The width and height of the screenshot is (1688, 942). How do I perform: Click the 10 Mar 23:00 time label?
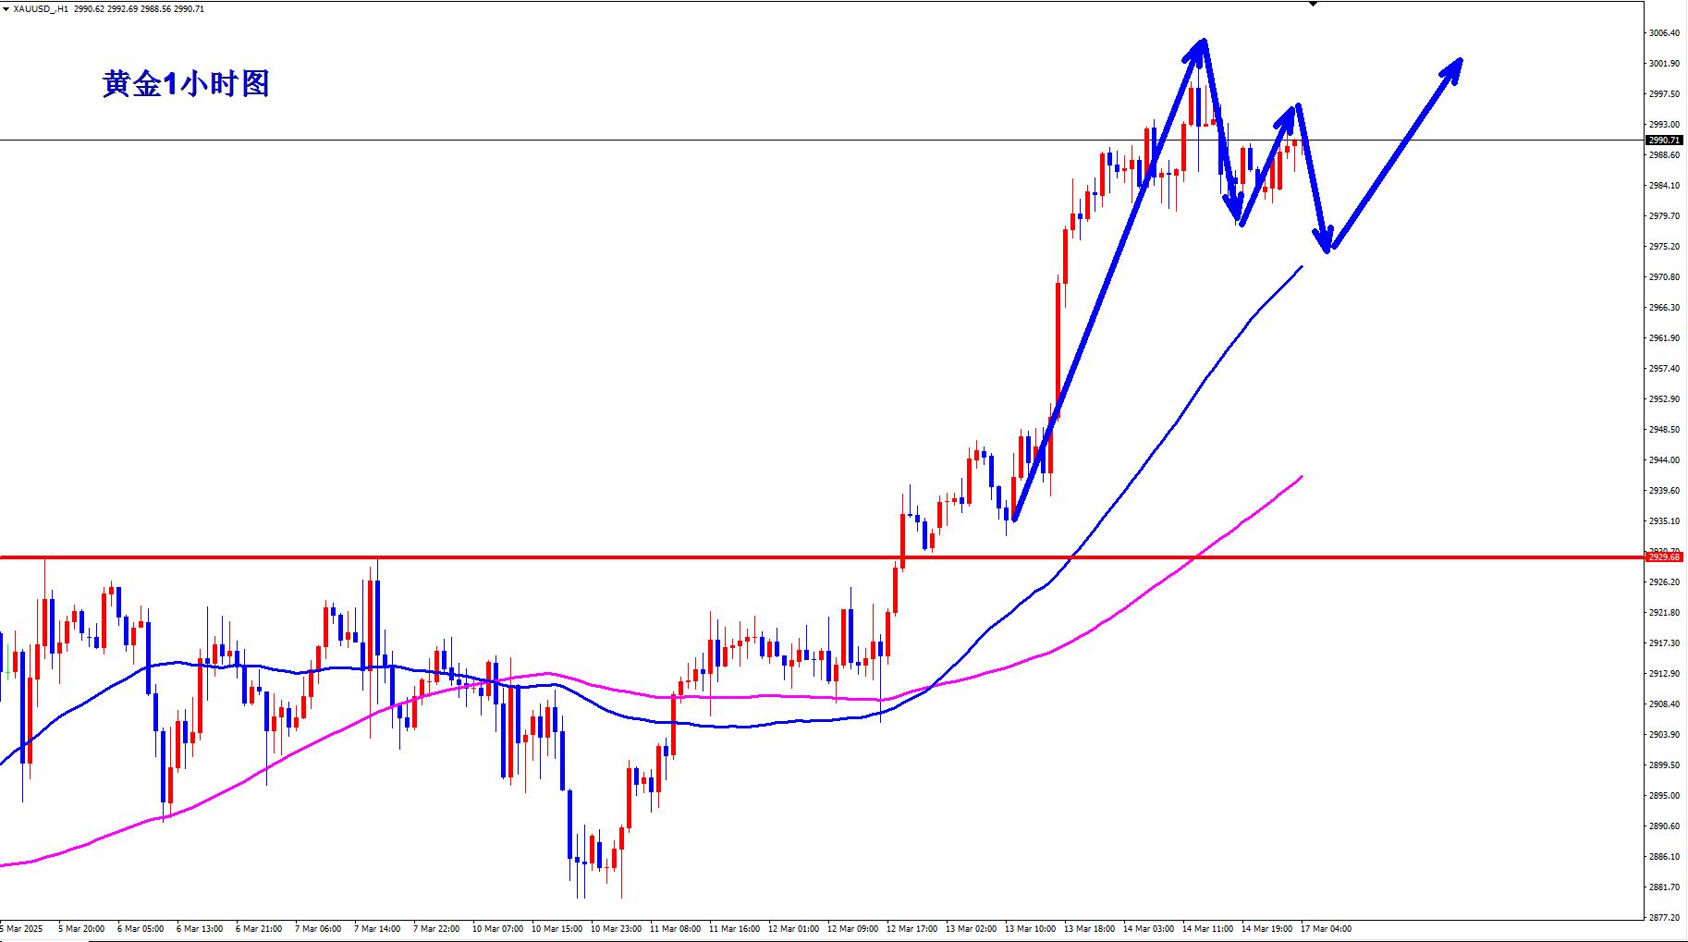618,928
